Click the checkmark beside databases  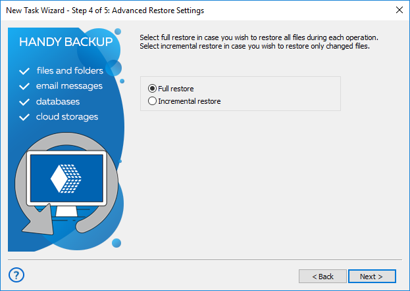pos(25,102)
